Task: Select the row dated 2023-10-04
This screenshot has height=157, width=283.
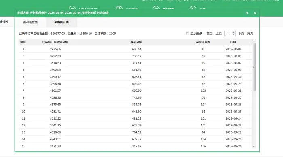Action: 135,49
